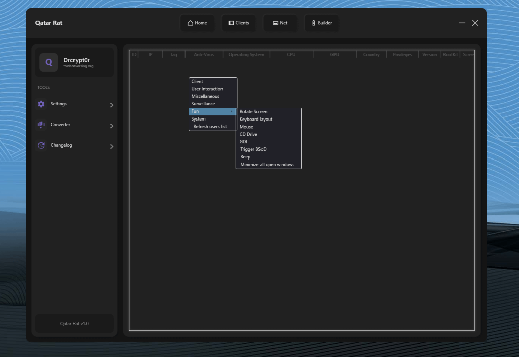This screenshot has height=357, width=519.
Task: Click the Changelog clock icon
Action: 41,145
